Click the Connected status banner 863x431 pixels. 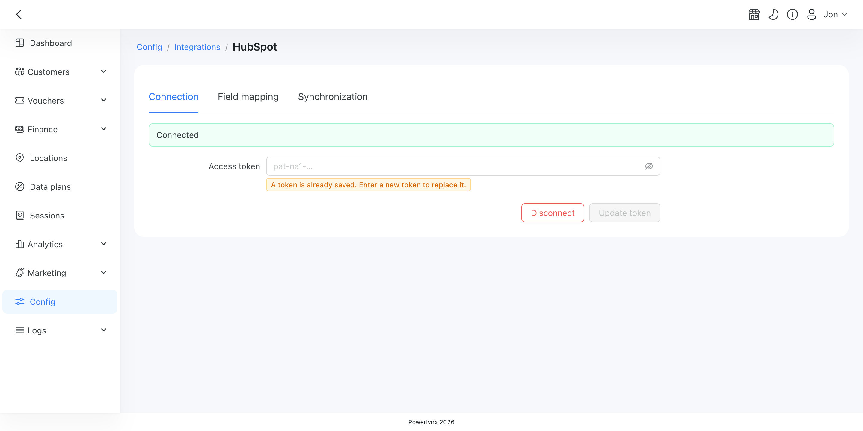tap(491, 135)
